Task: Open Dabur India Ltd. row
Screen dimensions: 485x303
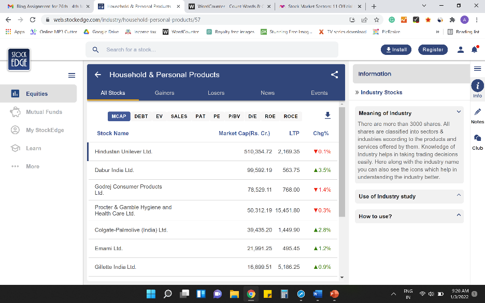Action: 213,170
